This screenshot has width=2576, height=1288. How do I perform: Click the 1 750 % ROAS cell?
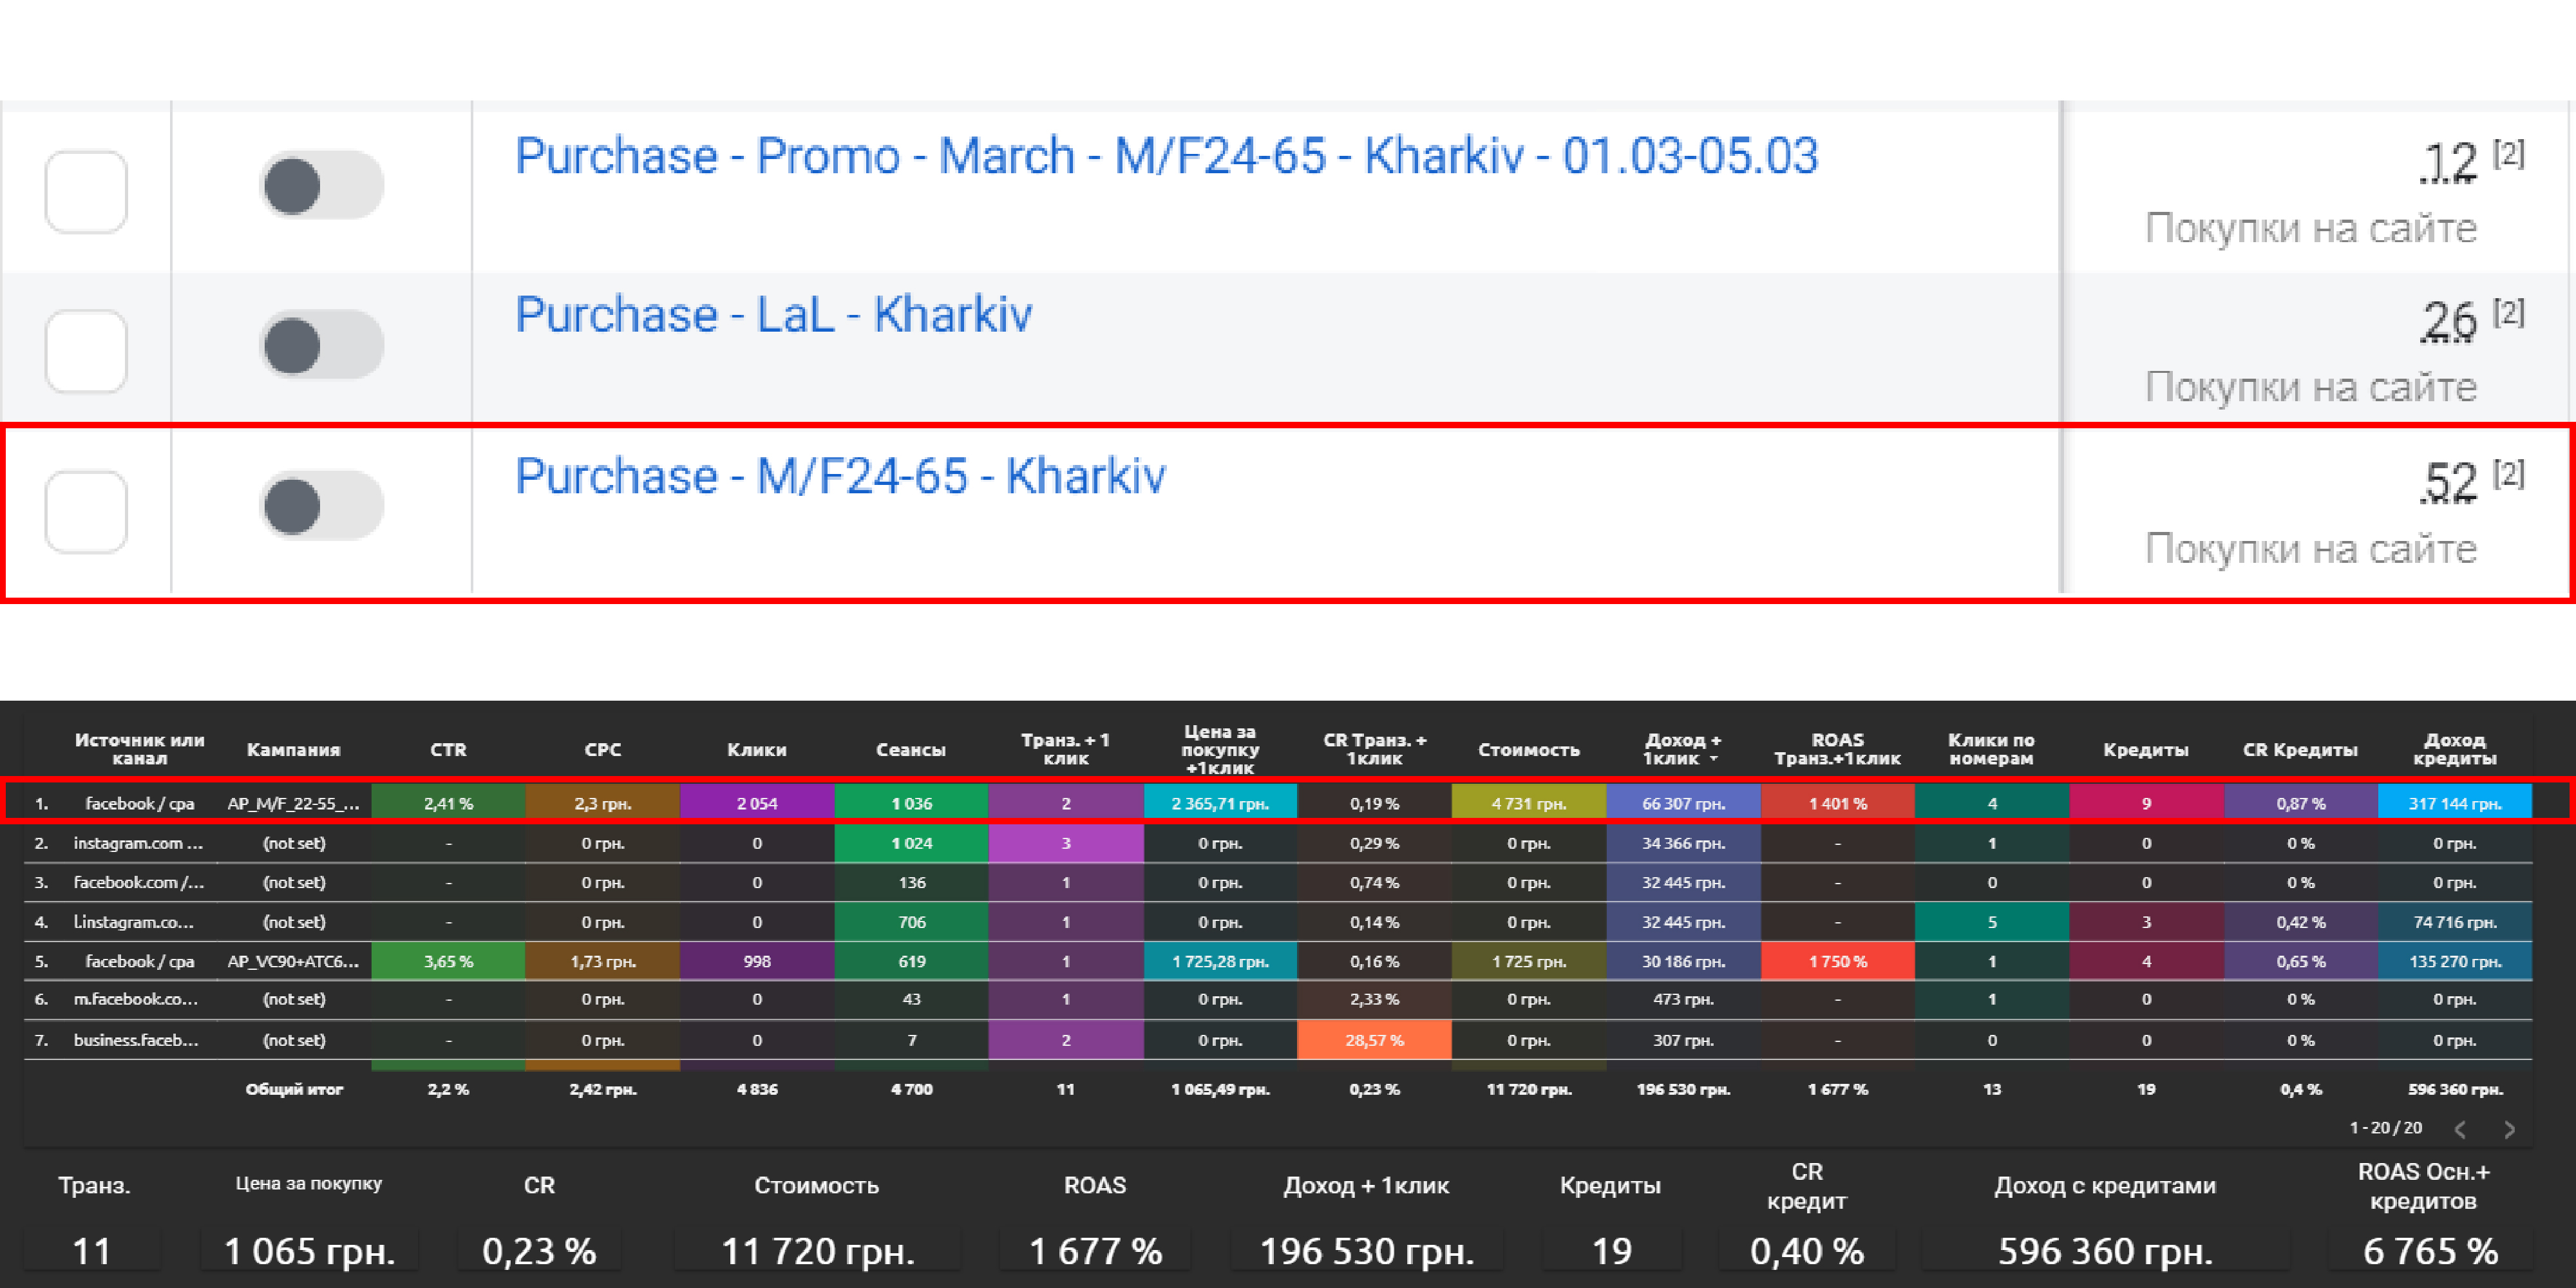(1837, 961)
